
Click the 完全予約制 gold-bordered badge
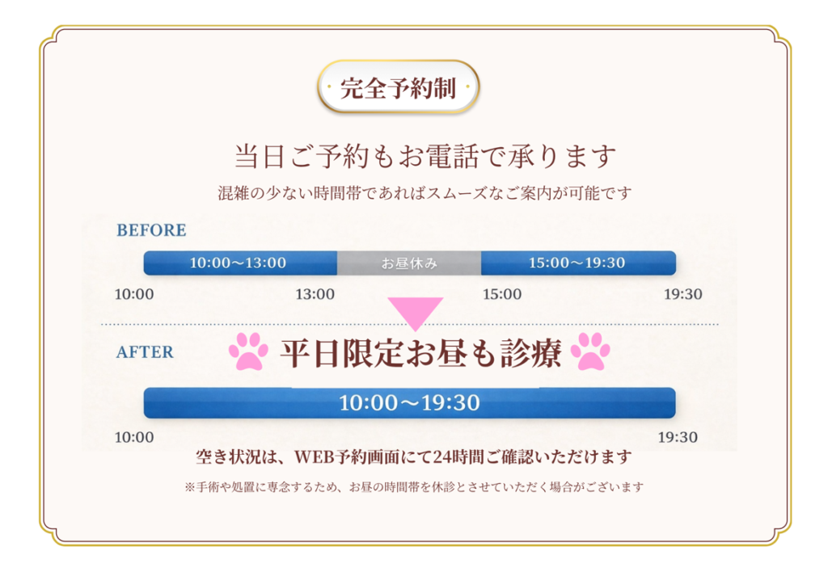[398, 87]
